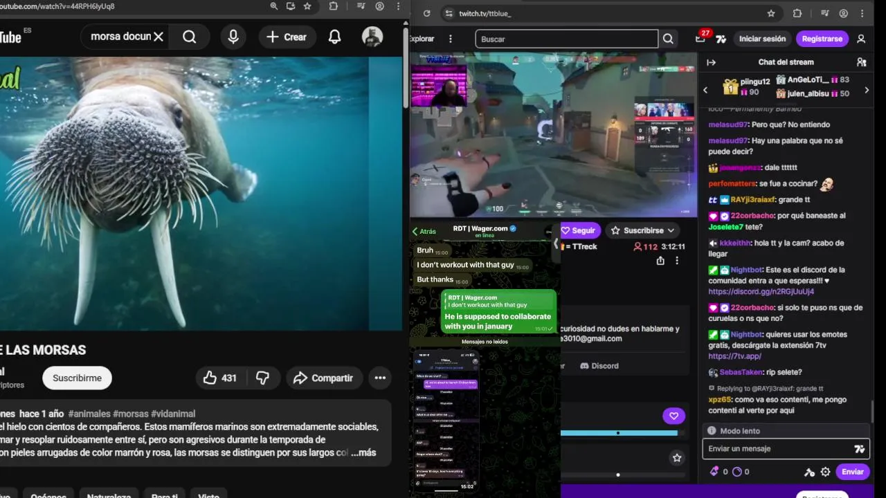Open the chat community users icon
The height and width of the screenshot is (498, 886).
click(x=862, y=62)
